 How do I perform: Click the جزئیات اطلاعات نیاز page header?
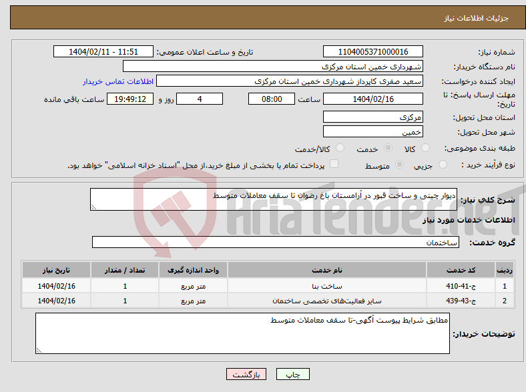tap(477, 18)
